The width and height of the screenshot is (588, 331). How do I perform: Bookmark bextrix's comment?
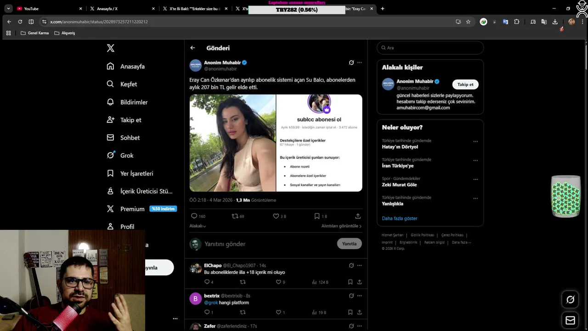click(x=350, y=312)
